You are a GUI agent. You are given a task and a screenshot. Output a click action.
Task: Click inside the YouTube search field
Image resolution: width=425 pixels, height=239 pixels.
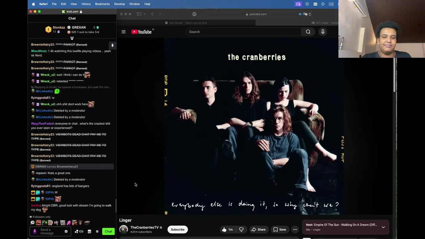[243, 32]
